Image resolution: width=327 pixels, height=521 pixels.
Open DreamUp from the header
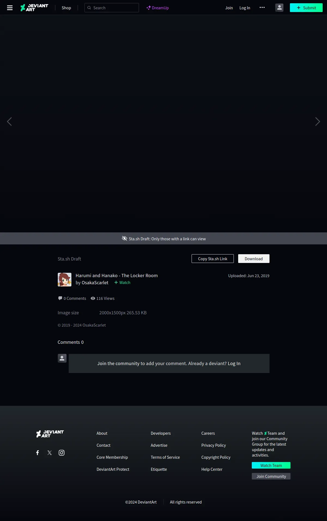[158, 8]
